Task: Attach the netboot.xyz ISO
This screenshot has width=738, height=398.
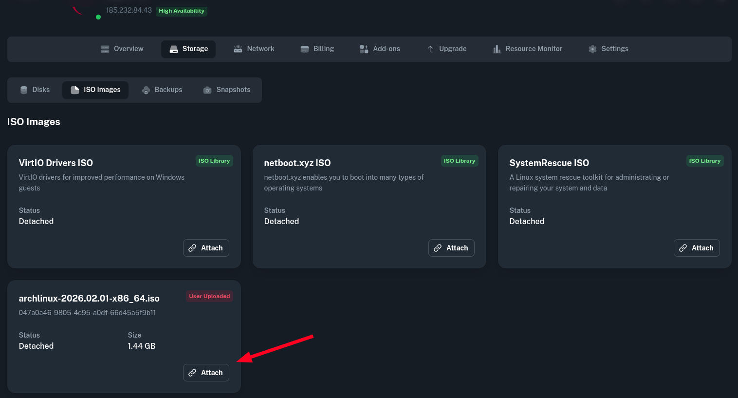Action: 451,248
